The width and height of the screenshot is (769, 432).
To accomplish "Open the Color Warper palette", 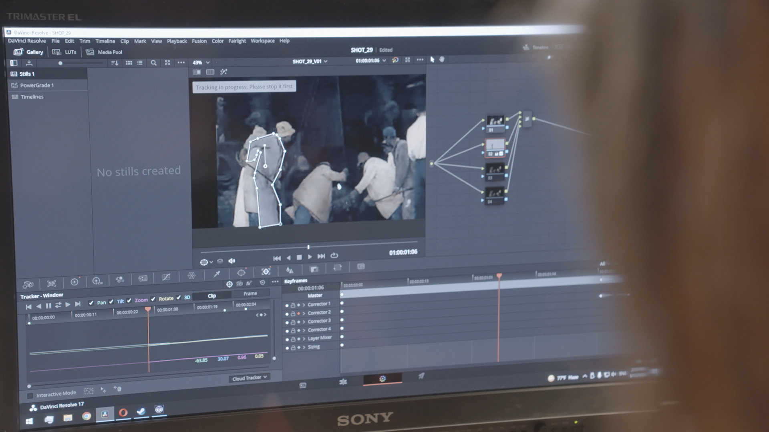I will point(191,276).
